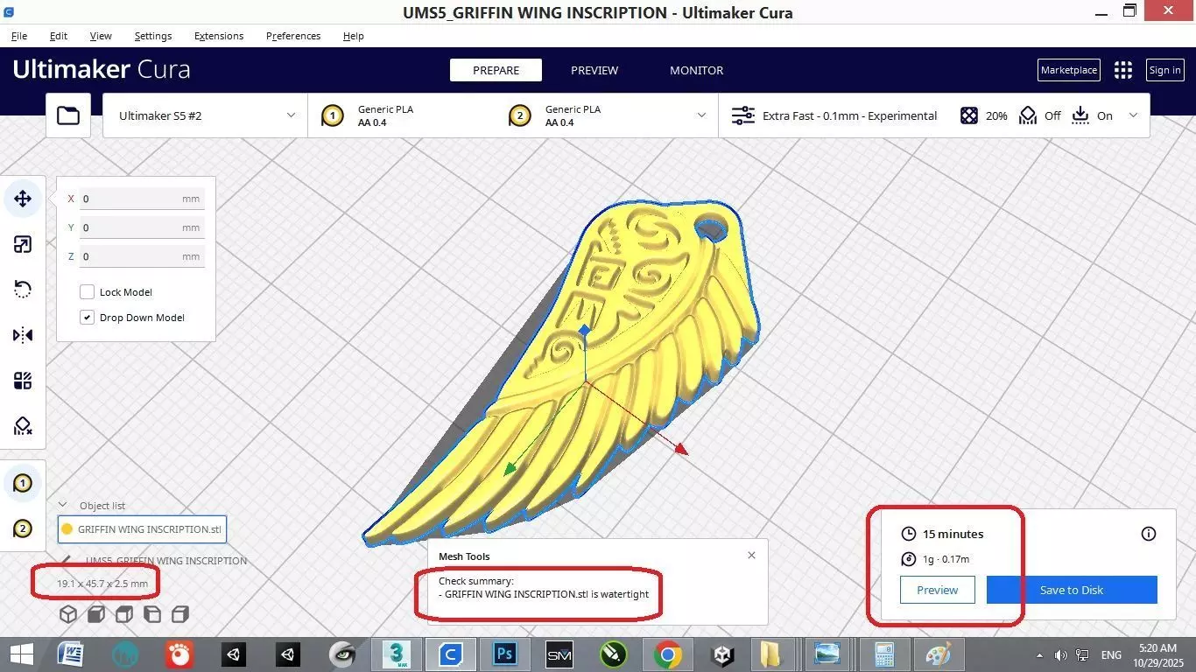Click the X position input field
This screenshot has height=672, width=1196.
pyautogui.click(x=142, y=199)
